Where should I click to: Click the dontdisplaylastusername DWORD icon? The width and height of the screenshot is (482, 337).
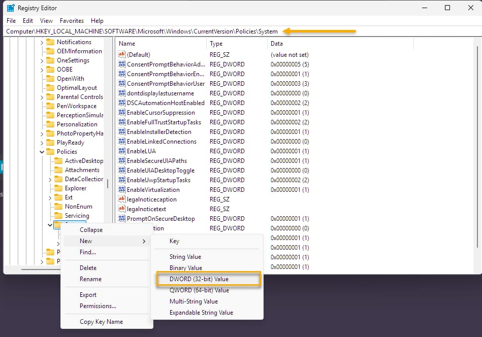pos(122,93)
